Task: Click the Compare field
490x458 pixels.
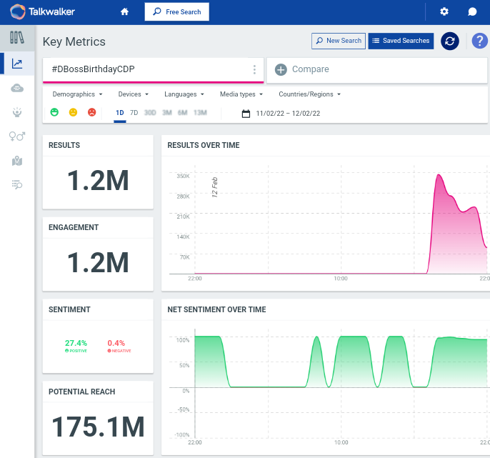Action: pyautogui.click(x=377, y=70)
